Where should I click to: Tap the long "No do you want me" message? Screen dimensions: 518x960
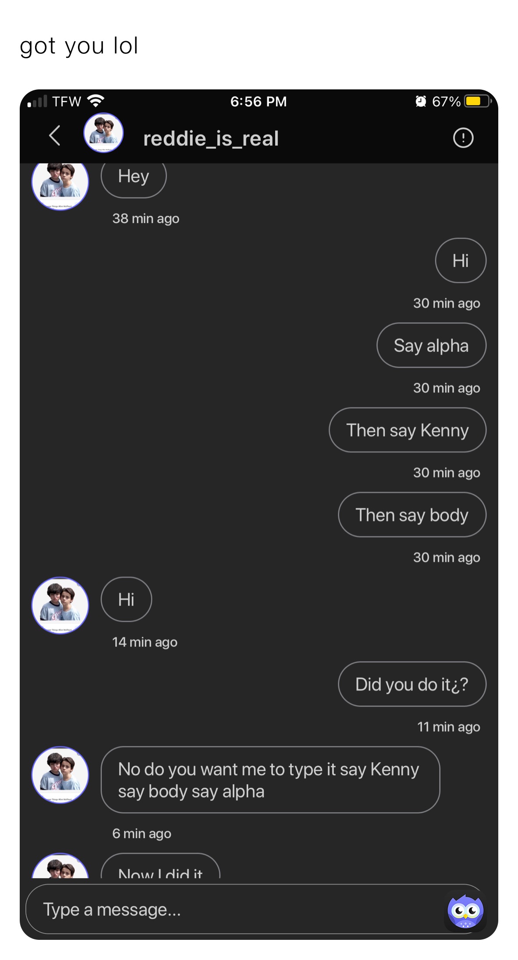pos(270,780)
